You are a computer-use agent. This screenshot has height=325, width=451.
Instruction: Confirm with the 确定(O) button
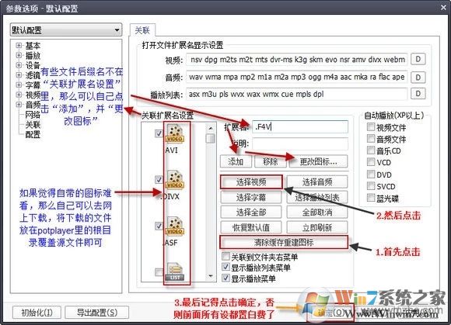click(x=330, y=313)
